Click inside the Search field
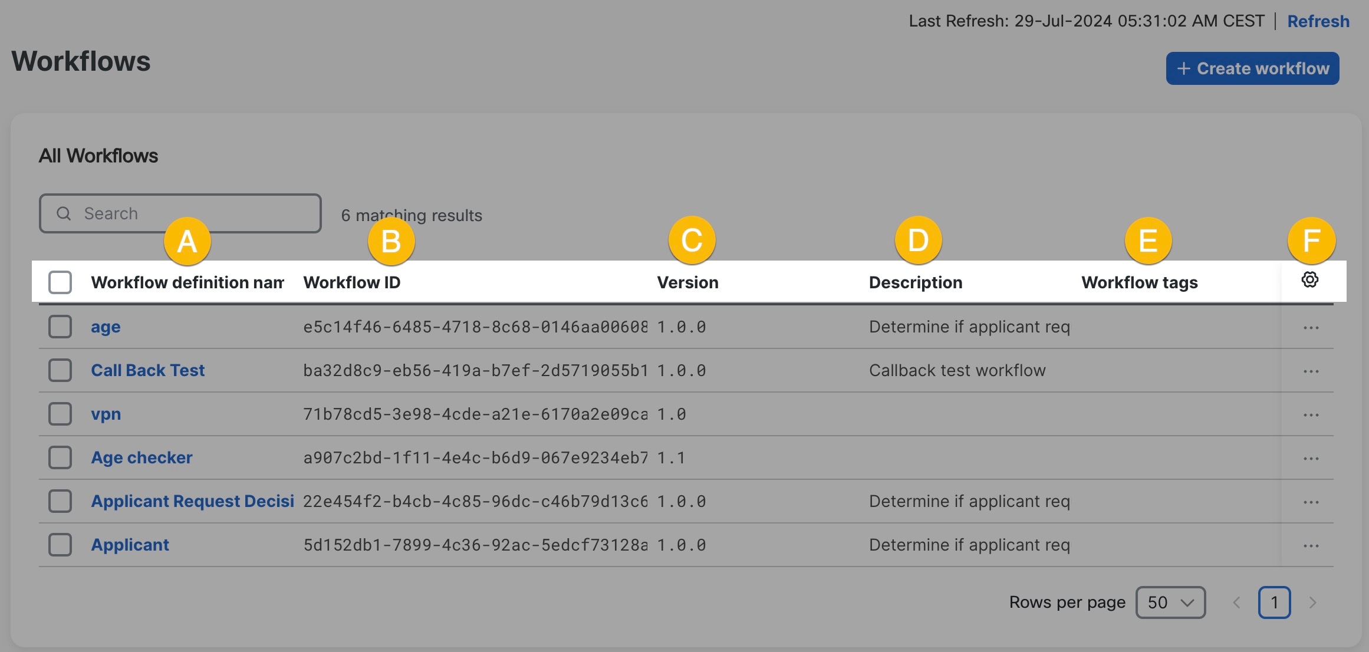This screenshot has height=652, width=1369. coord(177,213)
